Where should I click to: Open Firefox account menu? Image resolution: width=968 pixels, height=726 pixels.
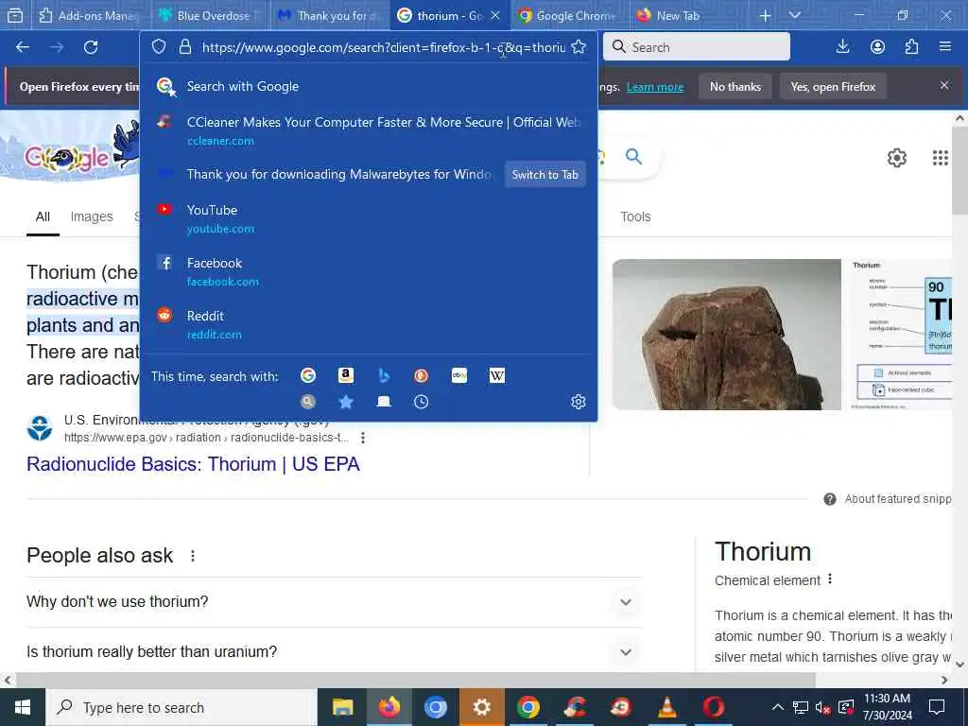click(877, 47)
